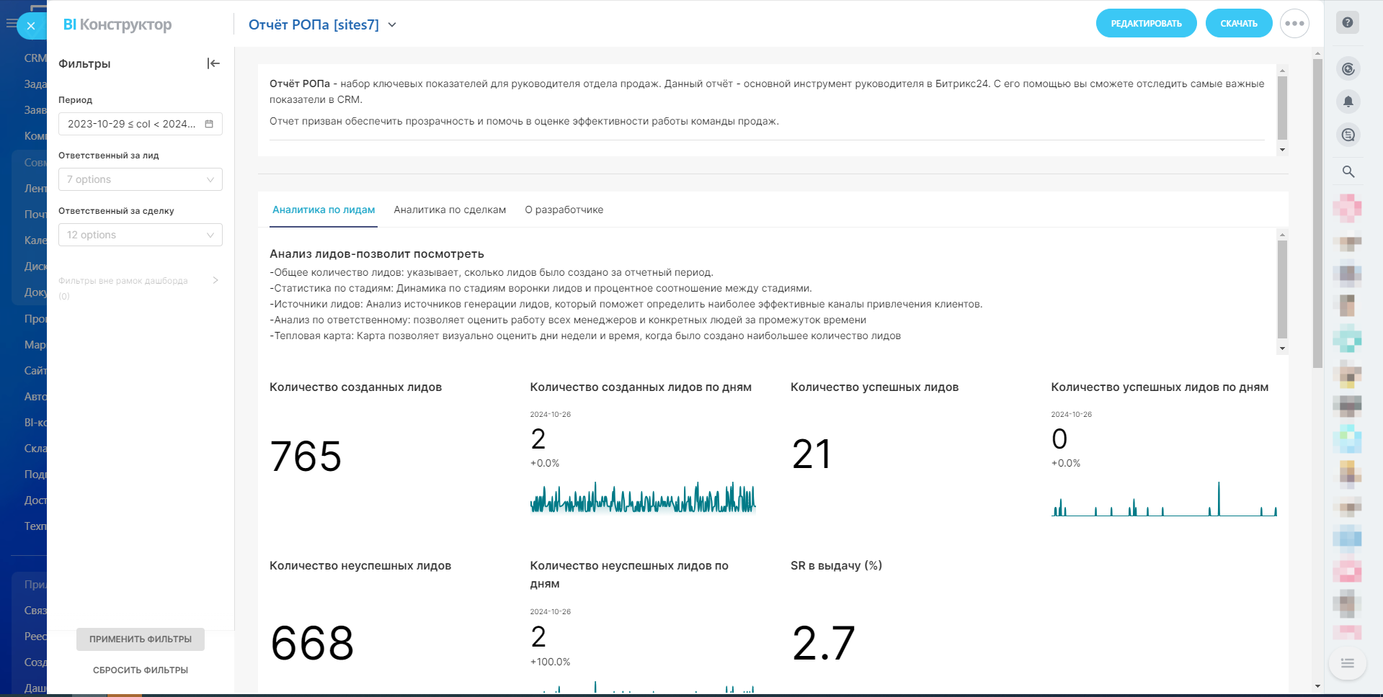Image resolution: width=1383 pixels, height=697 pixels.
Task: Open the chat messages icon in right bar
Action: (1348, 135)
